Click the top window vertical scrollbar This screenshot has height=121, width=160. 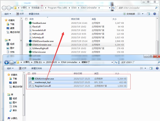point(157,35)
